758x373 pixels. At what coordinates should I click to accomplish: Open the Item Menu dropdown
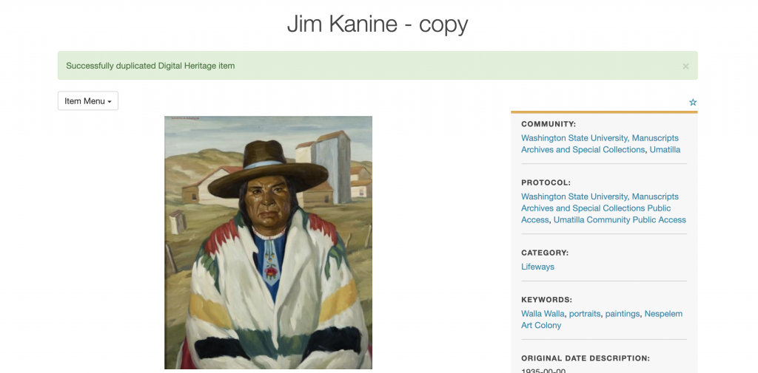tap(88, 101)
